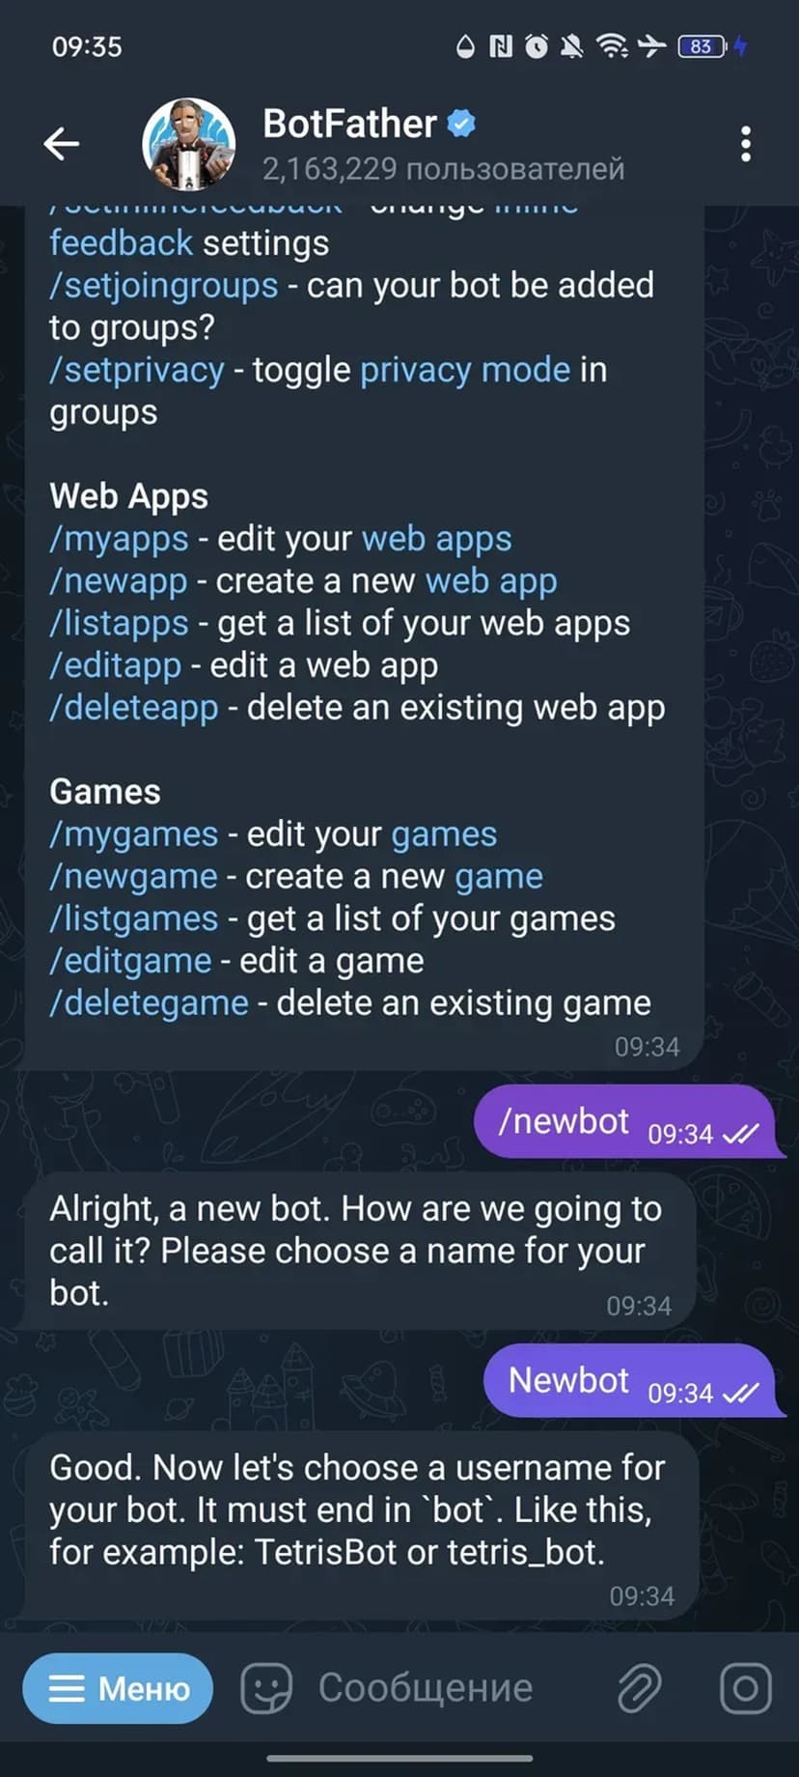The height and width of the screenshot is (1777, 799).
Task: Tap the /listapps command link
Action: tap(119, 624)
